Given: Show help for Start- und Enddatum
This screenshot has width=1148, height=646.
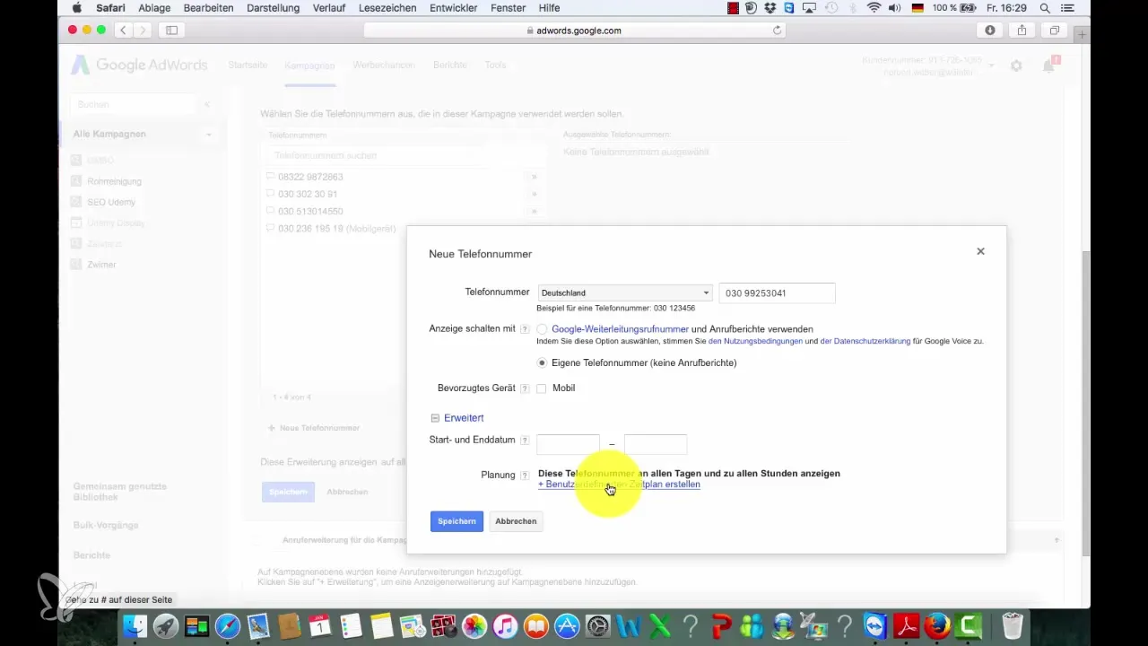Looking at the screenshot, I should pos(525,441).
